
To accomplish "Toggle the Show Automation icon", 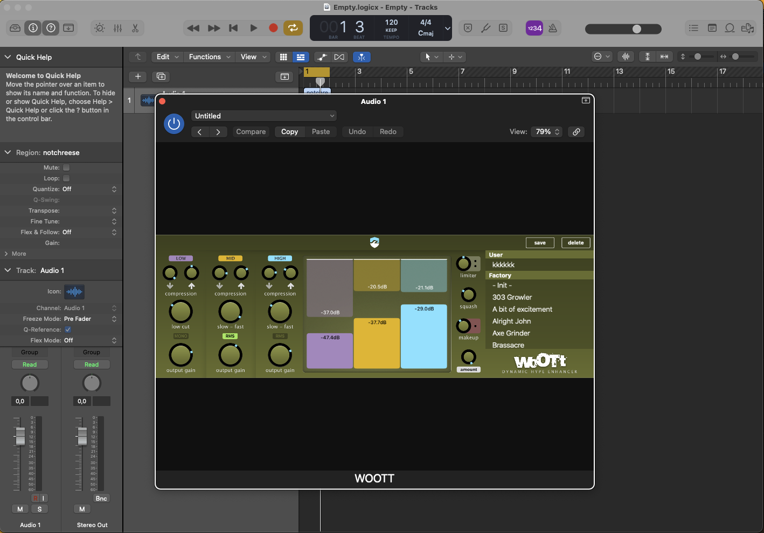I will click(x=322, y=57).
